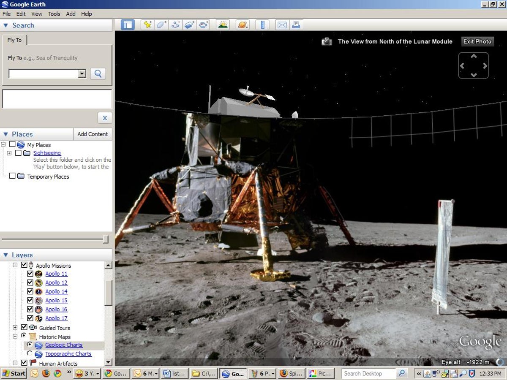Uncheck the Apollo 11 layer checkbox
The height and width of the screenshot is (380, 507).
pyautogui.click(x=30, y=274)
